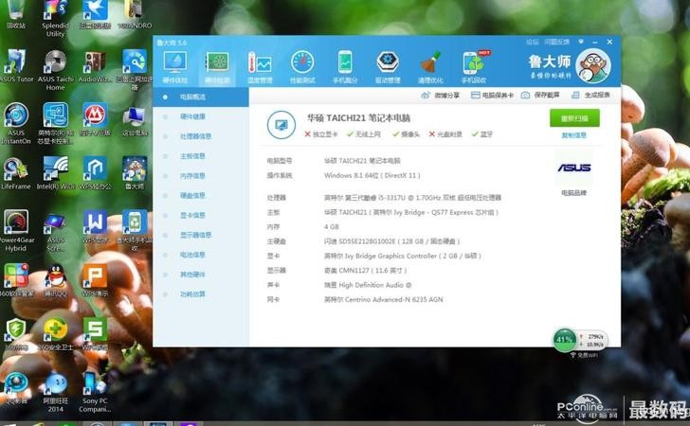Open 360安全卫士 desktop shortcut
This screenshot has height=426, width=690.
pyautogui.click(x=55, y=334)
